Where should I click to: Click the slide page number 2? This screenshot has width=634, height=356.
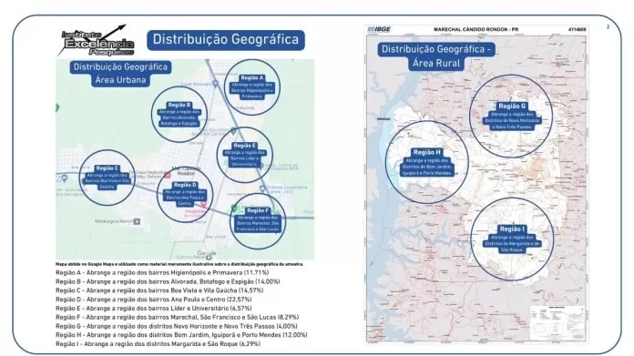coord(608,26)
